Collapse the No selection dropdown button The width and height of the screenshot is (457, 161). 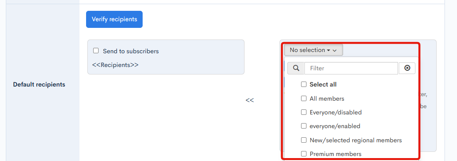pos(313,50)
